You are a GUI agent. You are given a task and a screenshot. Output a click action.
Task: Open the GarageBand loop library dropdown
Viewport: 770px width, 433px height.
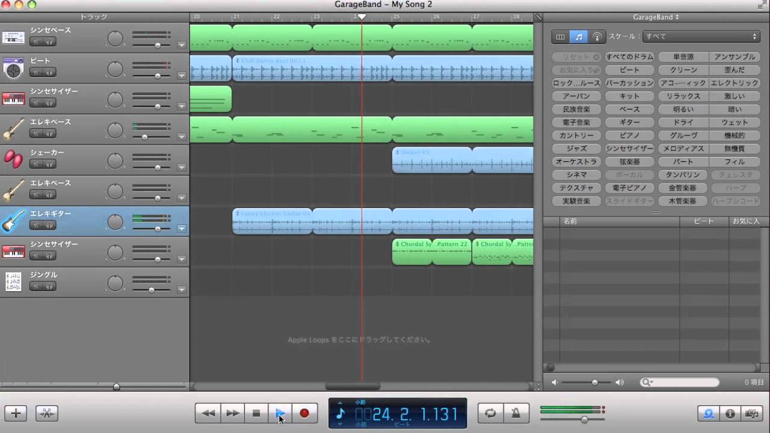[656, 17]
